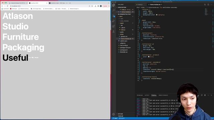
Task: Open the Chrome profile avatar
Action: 101,6
